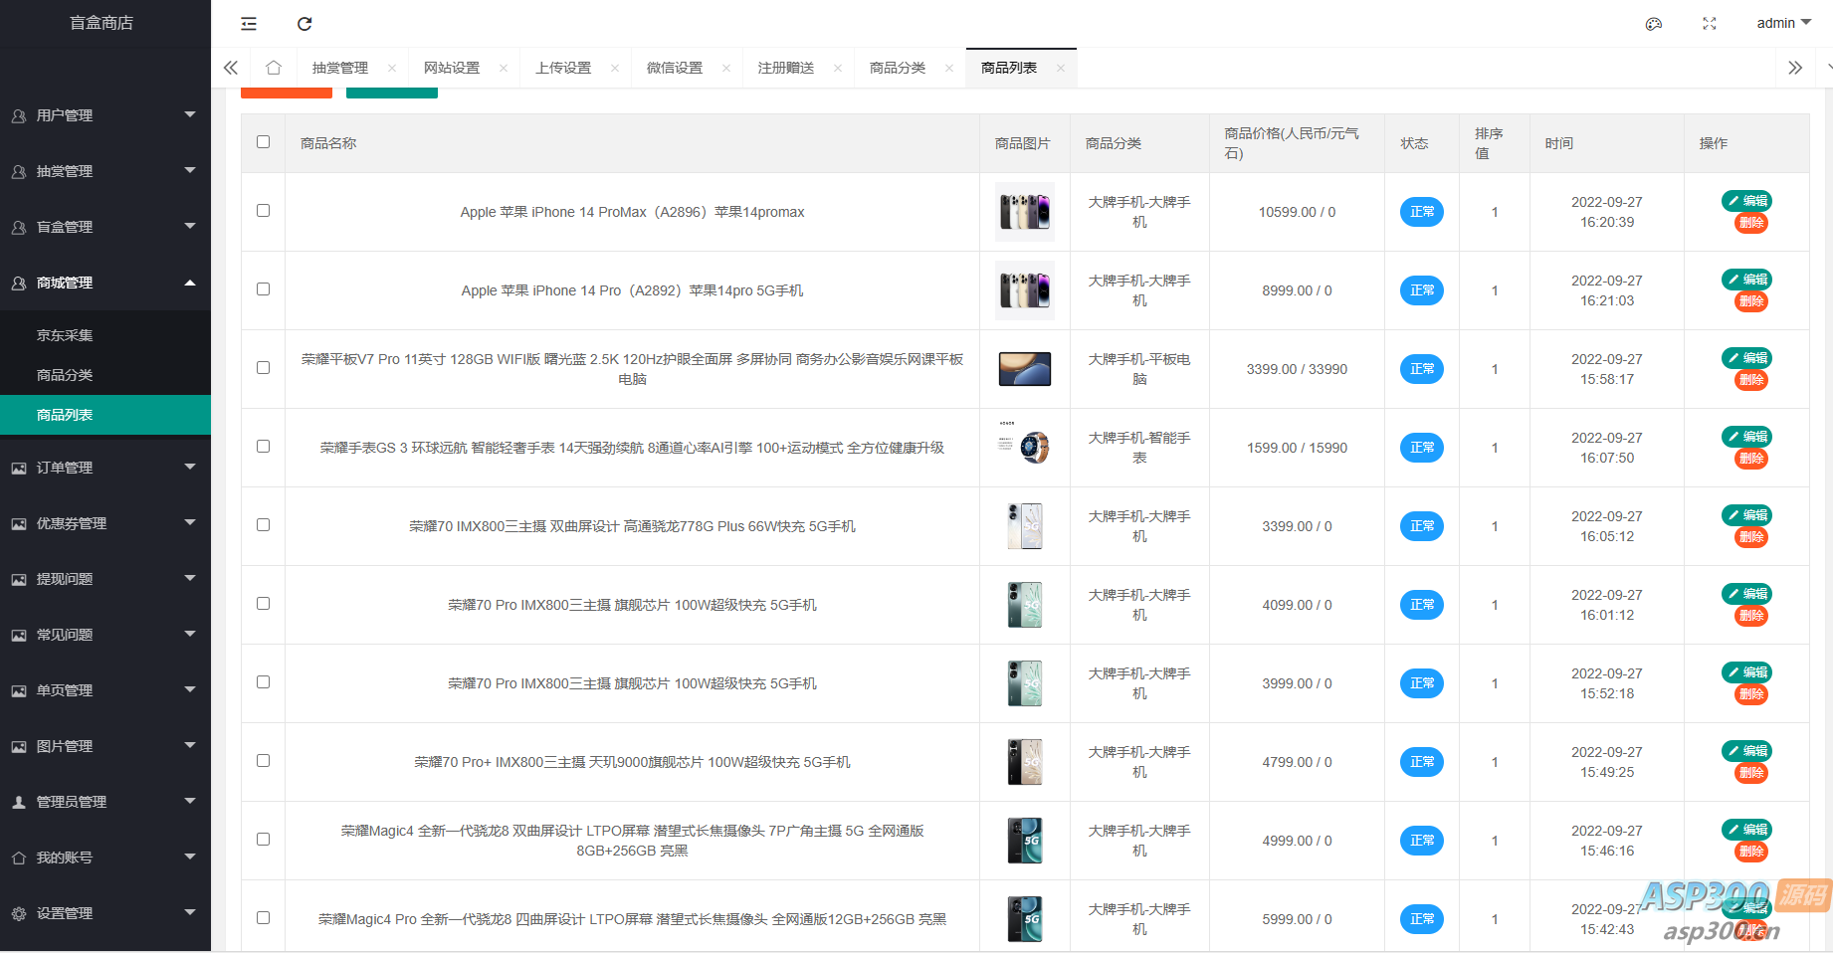Expand the 用户管理 sidebar menu
Image resolution: width=1833 pixels, height=953 pixels.
(105, 115)
